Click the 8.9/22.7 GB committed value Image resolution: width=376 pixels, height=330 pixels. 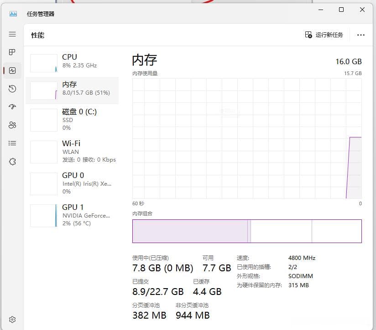(x=158, y=292)
